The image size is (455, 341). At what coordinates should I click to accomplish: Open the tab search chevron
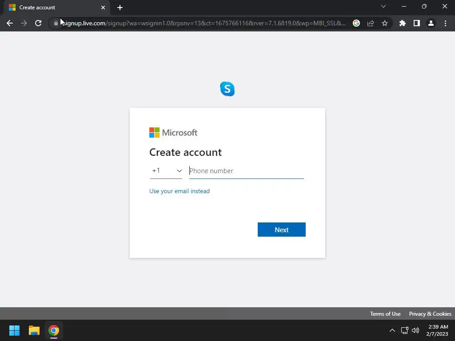[383, 6]
